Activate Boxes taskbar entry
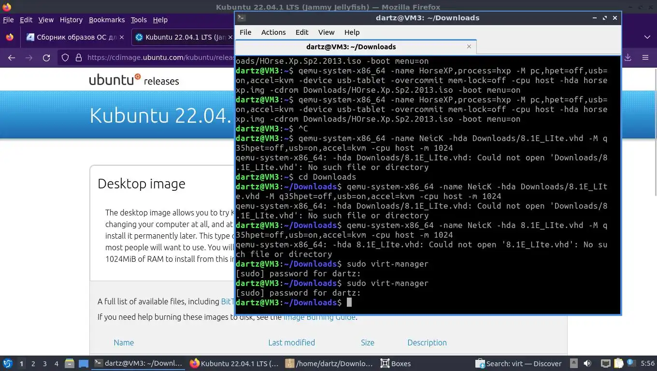657x371 pixels. point(396,363)
